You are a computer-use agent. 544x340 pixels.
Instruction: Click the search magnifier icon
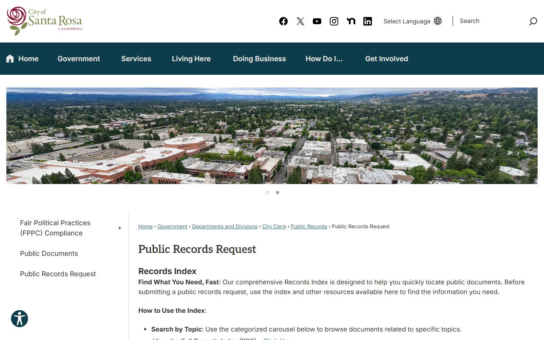coord(533,21)
